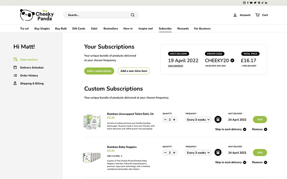
Task: Open the New in menu item
Action: pyautogui.click(x=128, y=29)
